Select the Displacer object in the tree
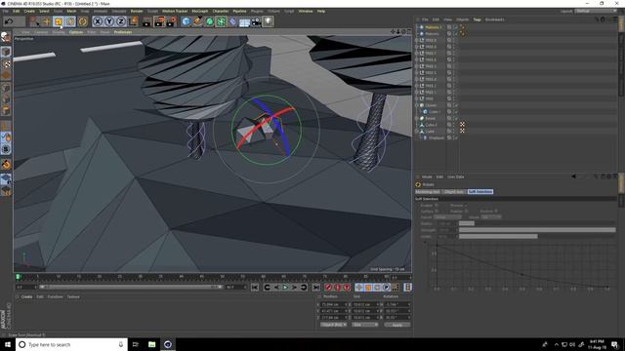Screen dimensions: 625x351 click(437, 137)
